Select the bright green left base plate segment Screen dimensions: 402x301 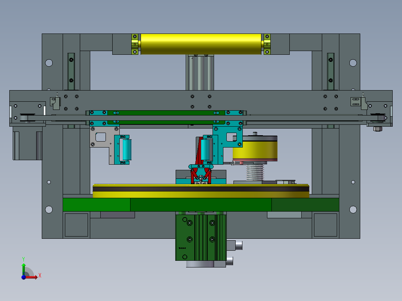pos(96,205)
